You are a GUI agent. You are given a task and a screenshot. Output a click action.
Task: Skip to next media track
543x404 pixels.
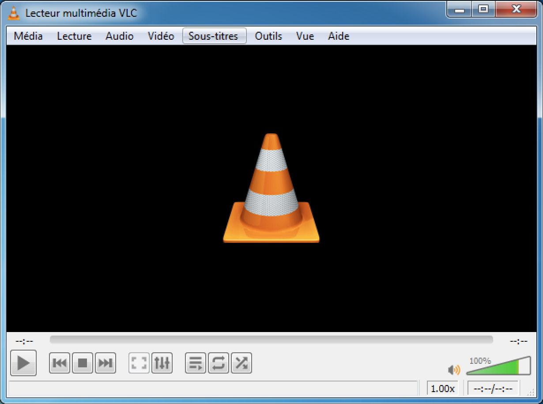tap(106, 363)
